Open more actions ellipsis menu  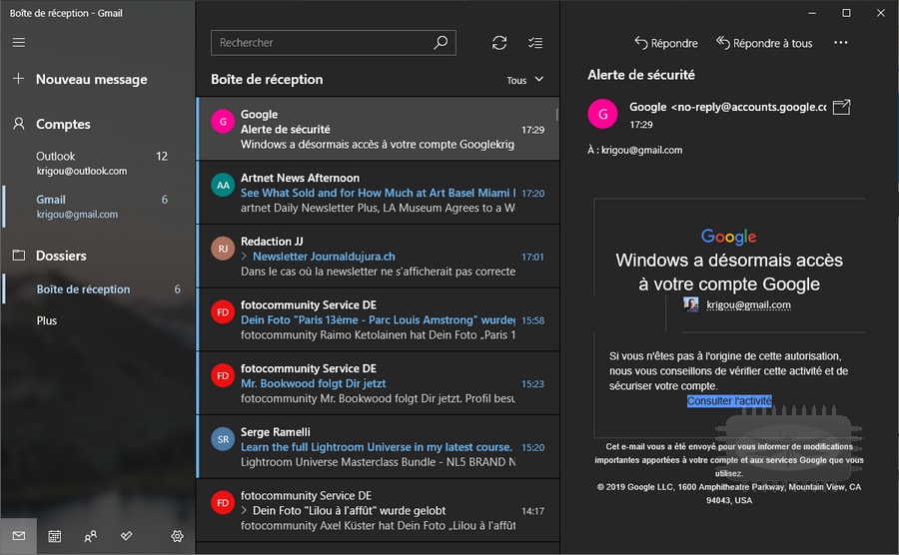click(x=840, y=42)
